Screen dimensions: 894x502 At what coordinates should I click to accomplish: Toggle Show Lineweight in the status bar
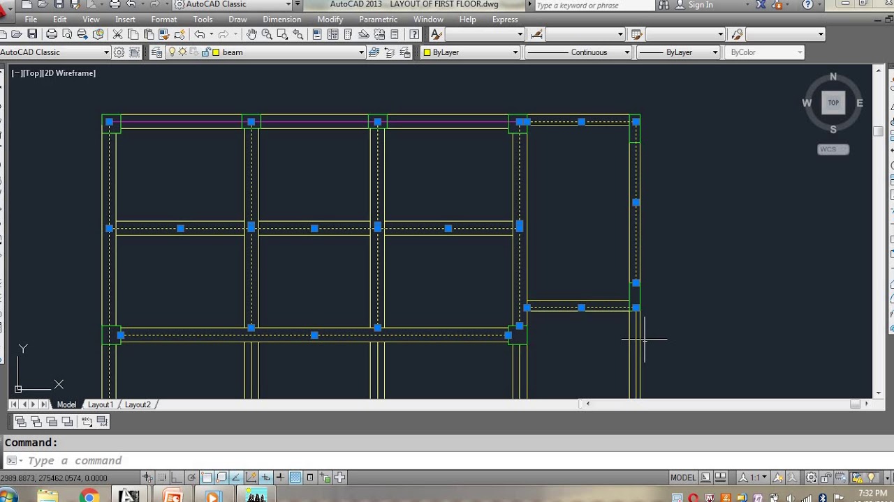(280, 478)
